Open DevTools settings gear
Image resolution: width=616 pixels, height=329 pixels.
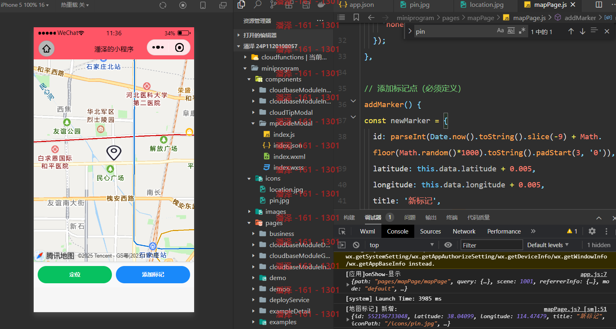[592, 231]
